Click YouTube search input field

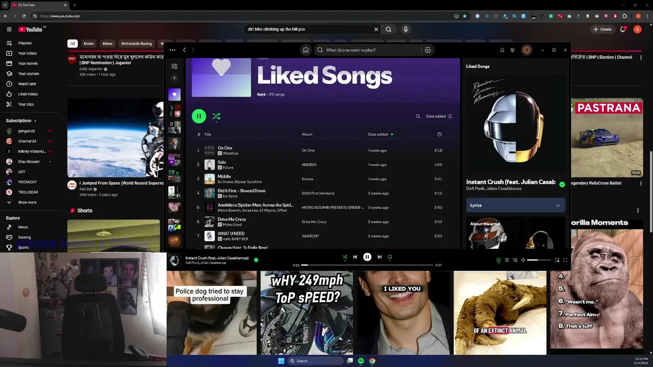309,29
